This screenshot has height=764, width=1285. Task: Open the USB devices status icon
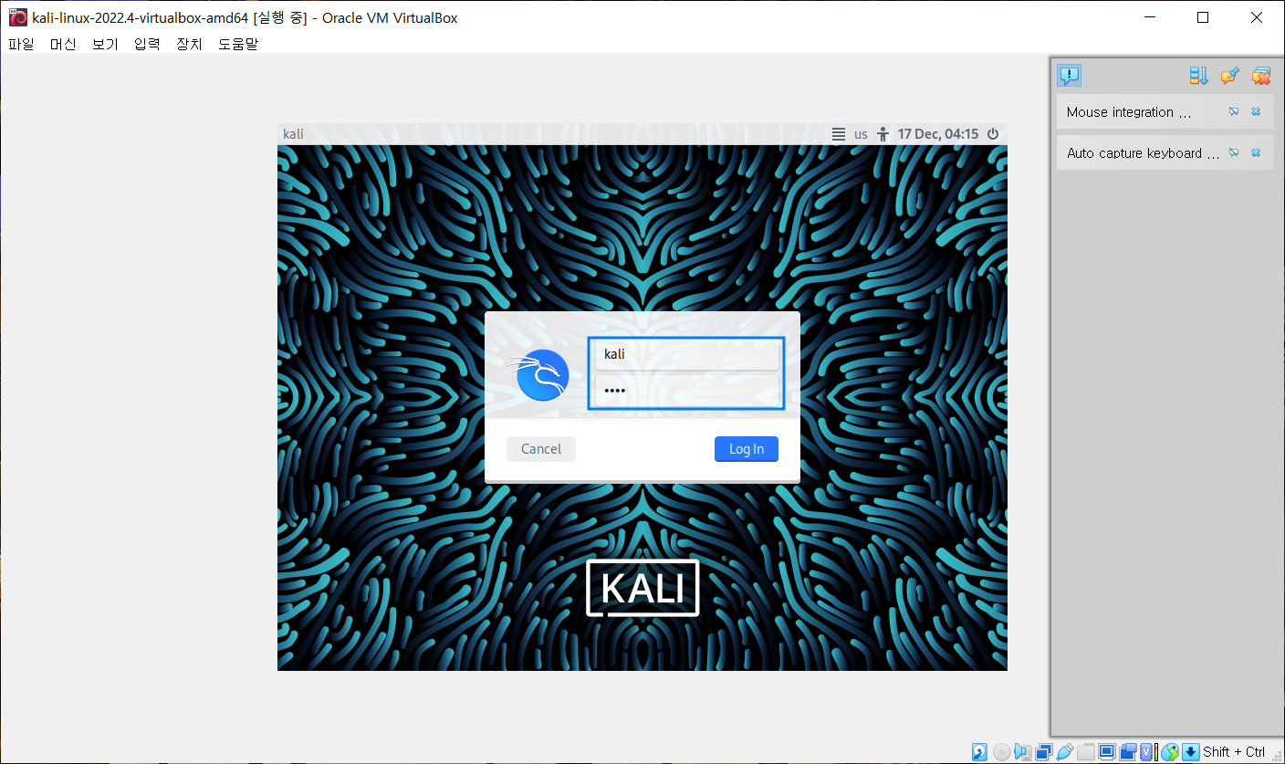pos(1065,752)
